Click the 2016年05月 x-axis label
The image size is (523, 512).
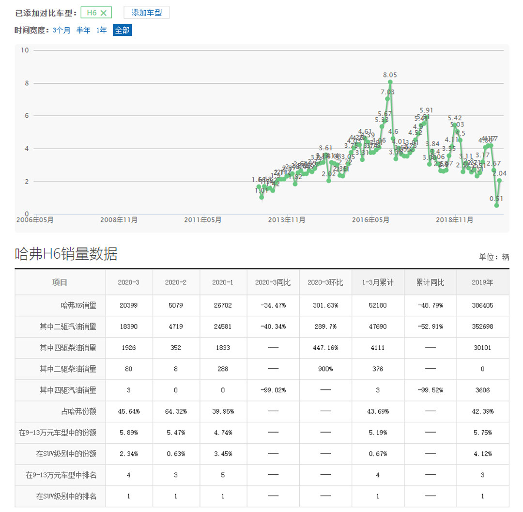(x=371, y=220)
